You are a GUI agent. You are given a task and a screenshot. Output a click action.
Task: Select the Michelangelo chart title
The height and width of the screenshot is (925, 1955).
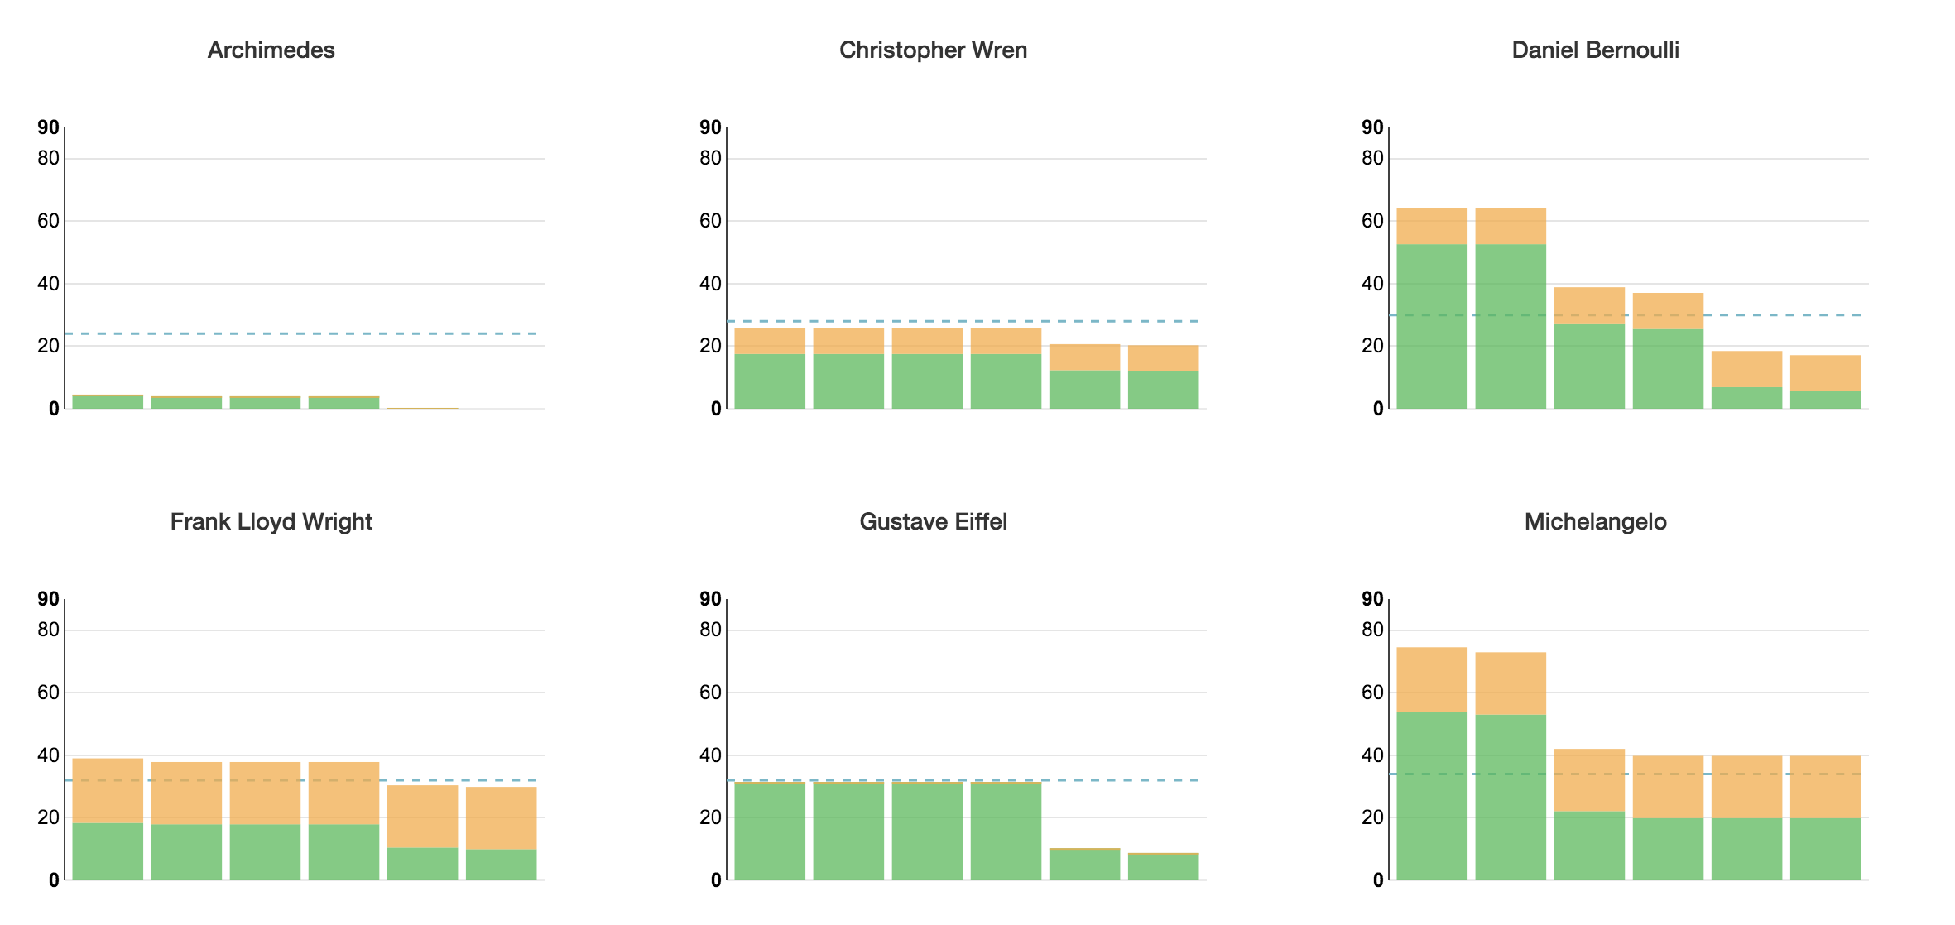[x=1595, y=522]
